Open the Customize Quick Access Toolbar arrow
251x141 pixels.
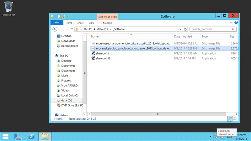pyautogui.click(x=68, y=17)
